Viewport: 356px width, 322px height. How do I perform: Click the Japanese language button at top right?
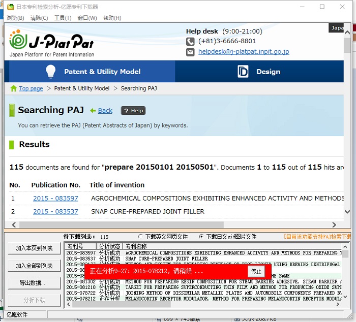(336, 27)
